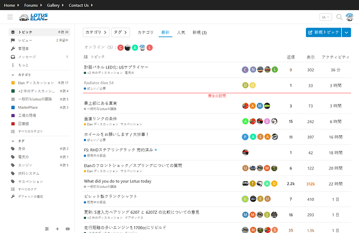359x233 pixels.
Task: Click the 新規トピック button
Action: [324, 32]
